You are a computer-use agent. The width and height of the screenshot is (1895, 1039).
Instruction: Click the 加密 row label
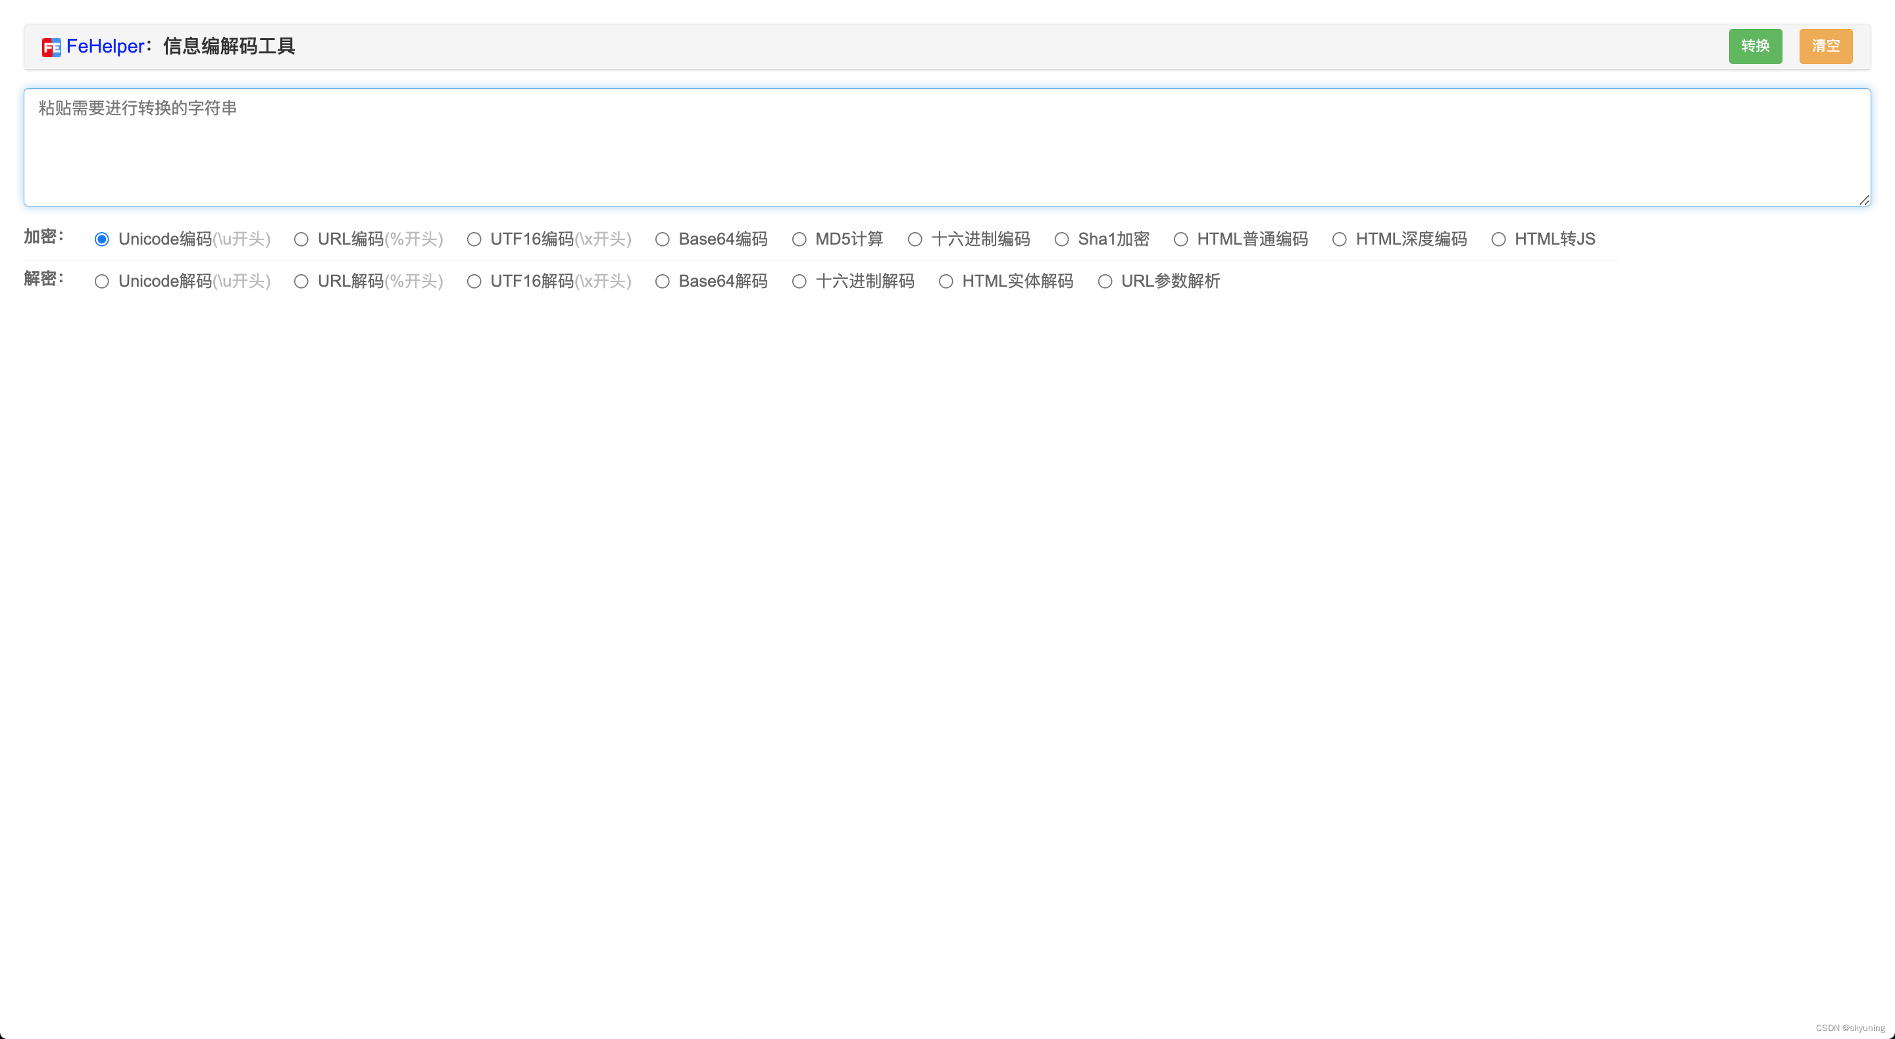click(x=43, y=237)
